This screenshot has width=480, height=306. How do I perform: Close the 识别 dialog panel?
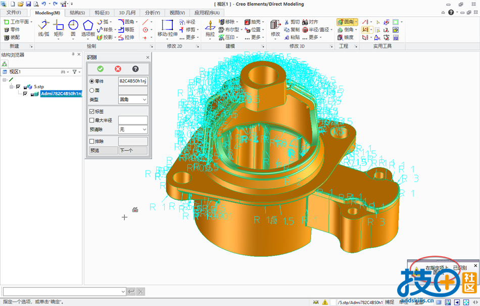(x=148, y=57)
